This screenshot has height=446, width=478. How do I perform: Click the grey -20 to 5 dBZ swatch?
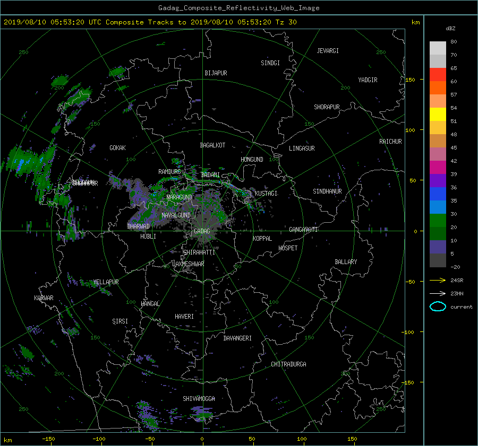click(x=438, y=260)
